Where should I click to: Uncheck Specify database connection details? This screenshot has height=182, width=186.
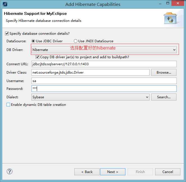click(x=7, y=34)
